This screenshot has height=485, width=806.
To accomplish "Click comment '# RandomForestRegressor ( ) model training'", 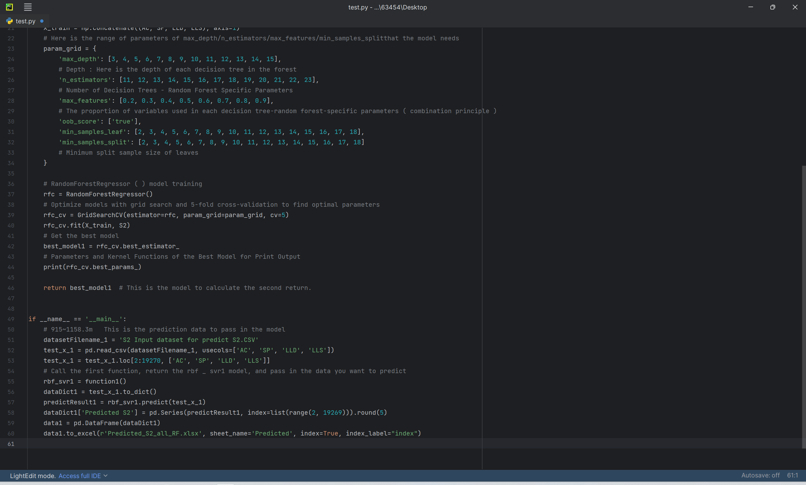I will tap(123, 184).
